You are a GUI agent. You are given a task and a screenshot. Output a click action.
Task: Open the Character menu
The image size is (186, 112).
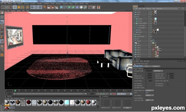[x=65, y=3]
